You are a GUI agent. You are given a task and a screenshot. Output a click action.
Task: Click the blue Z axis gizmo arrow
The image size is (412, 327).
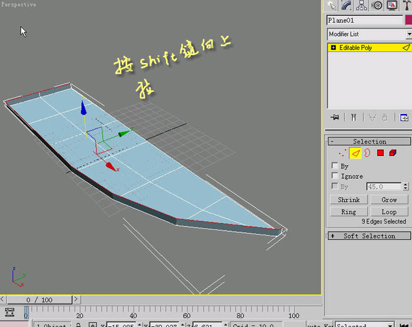pyautogui.click(x=84, y=108)
